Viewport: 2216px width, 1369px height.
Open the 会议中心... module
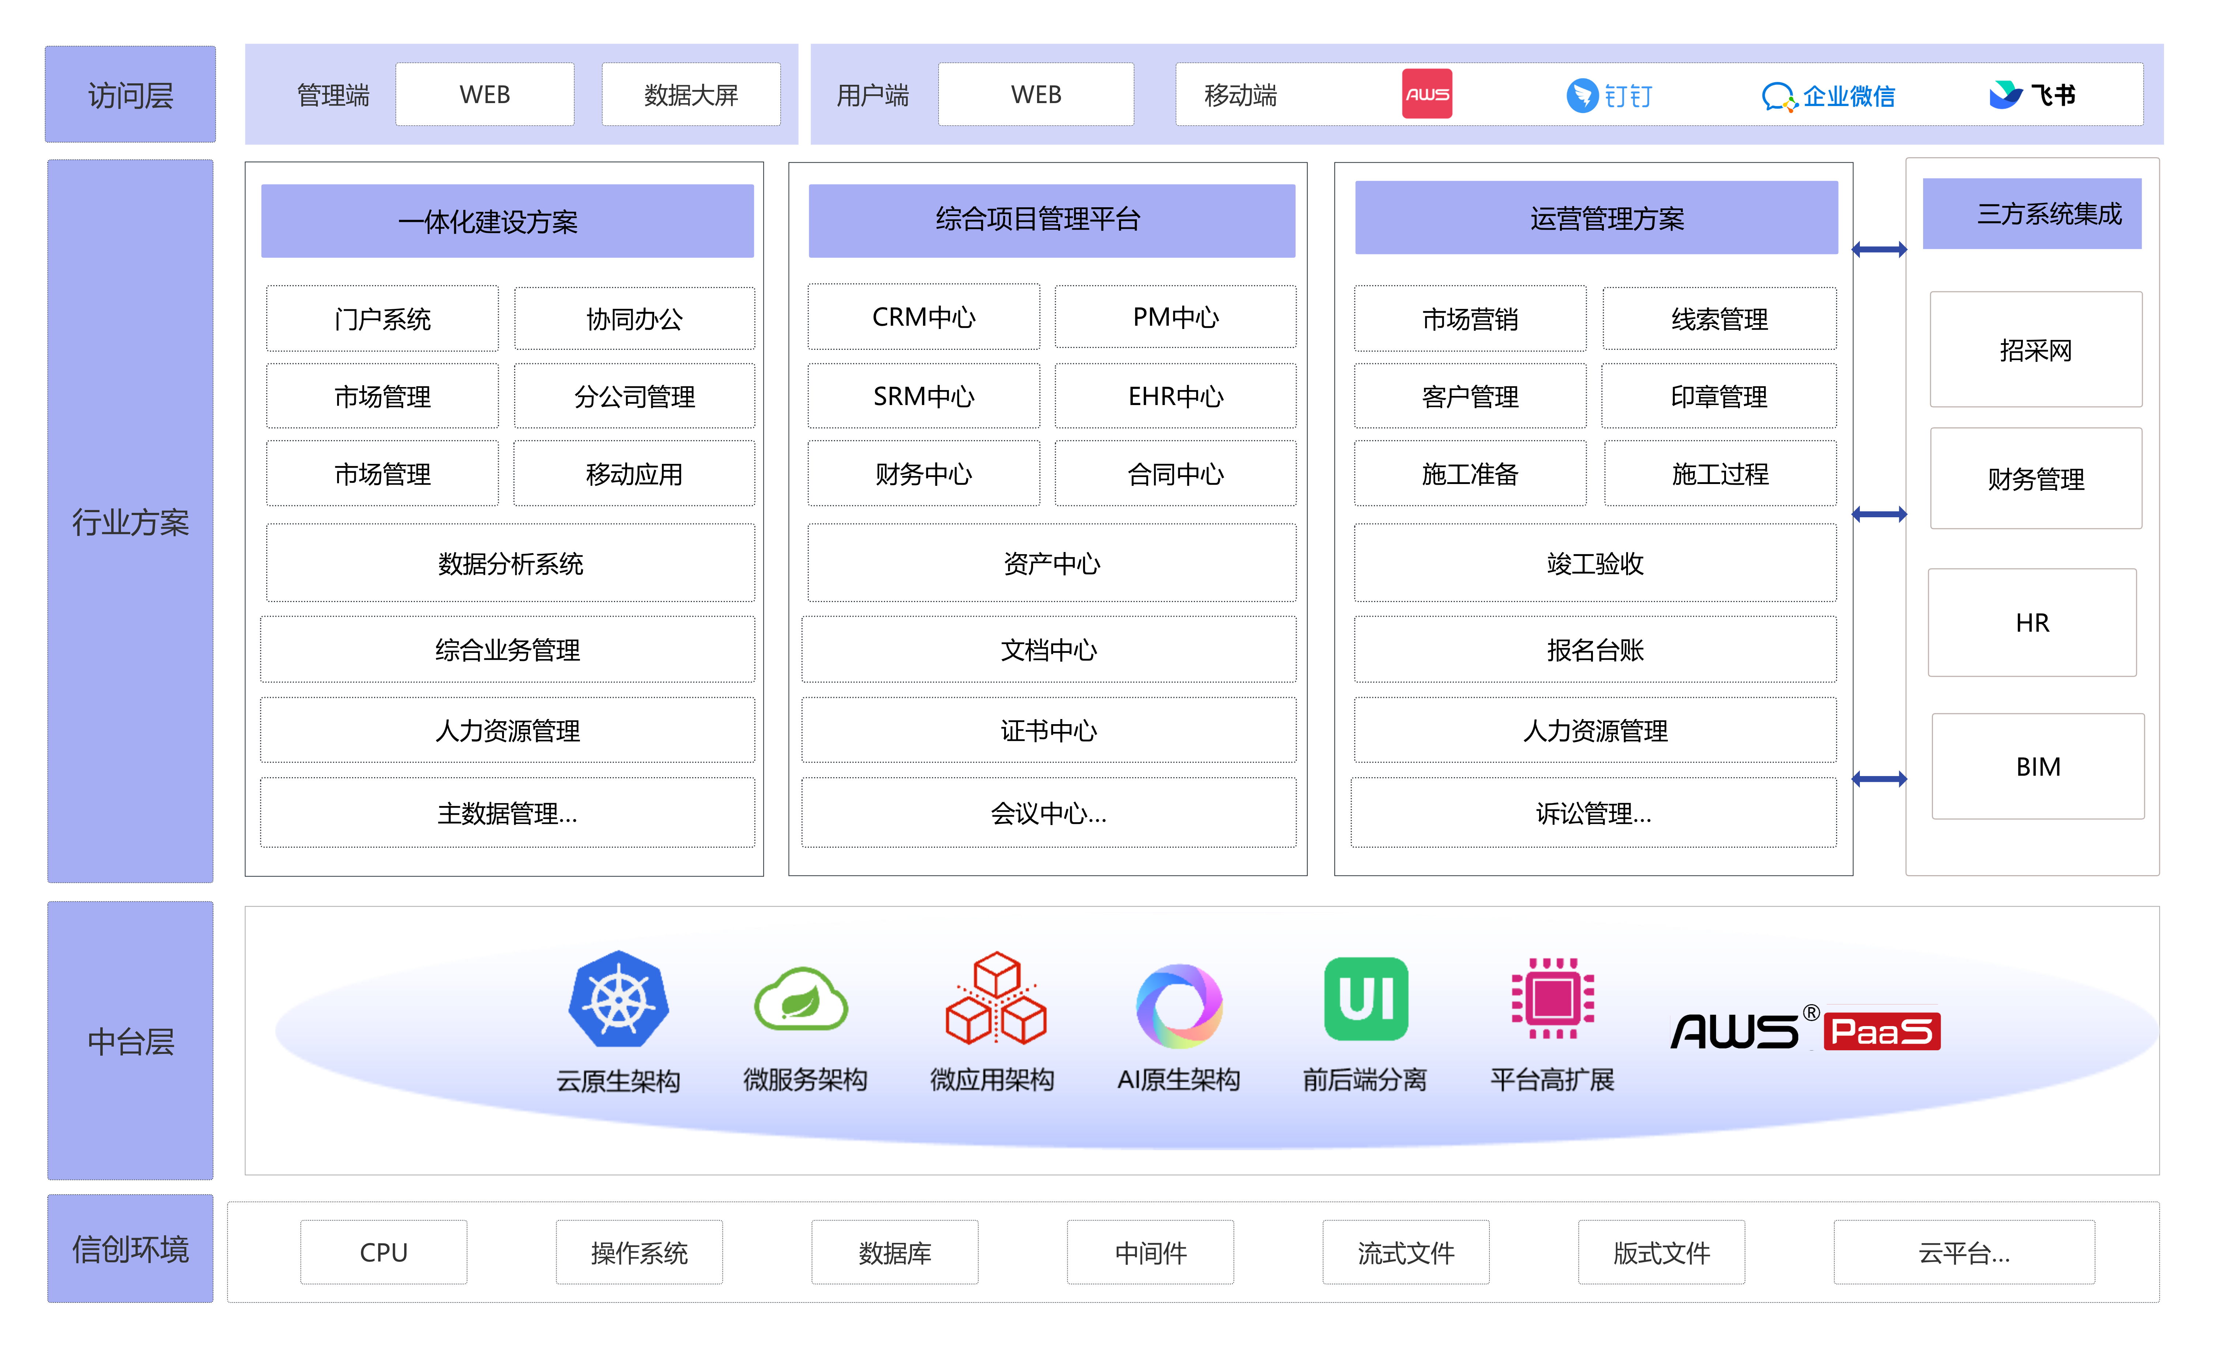tap(1049, 813)
